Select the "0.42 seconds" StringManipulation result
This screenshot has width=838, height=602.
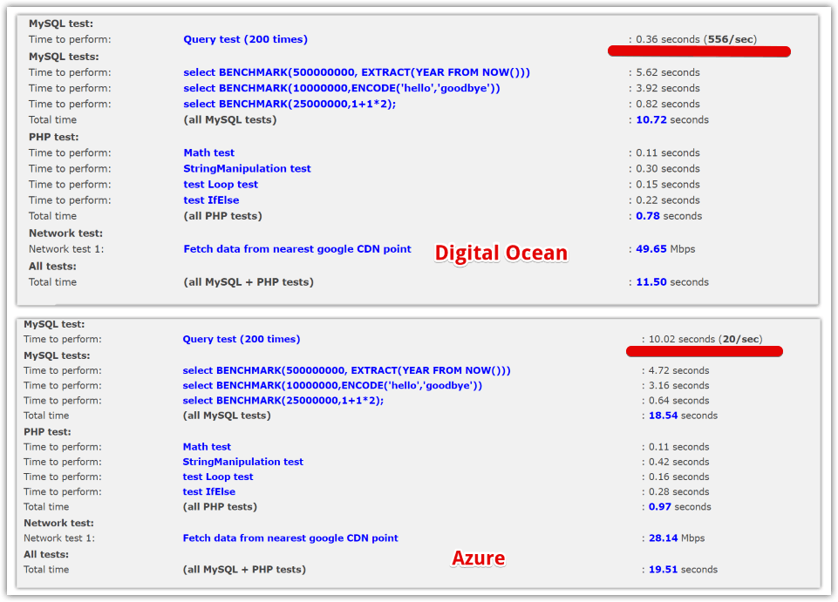[x=678, y=462]
